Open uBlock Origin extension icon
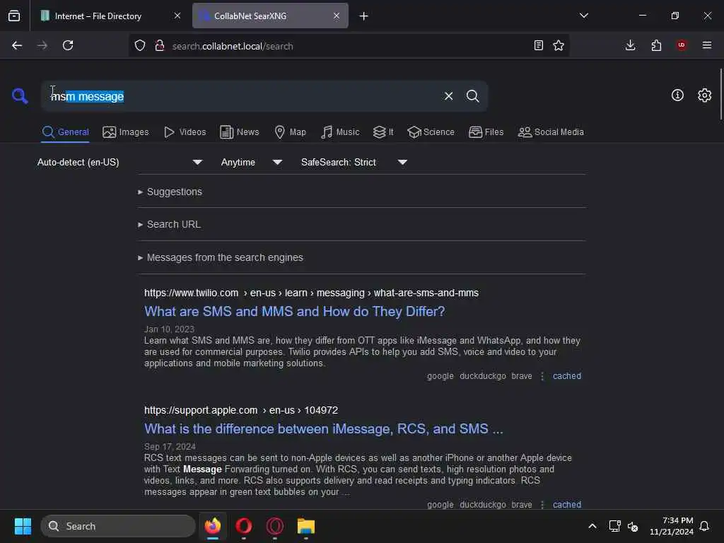This screenshot has width=724, height=543. pos(681,45)
